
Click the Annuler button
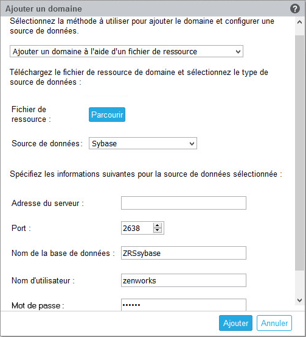274,323
